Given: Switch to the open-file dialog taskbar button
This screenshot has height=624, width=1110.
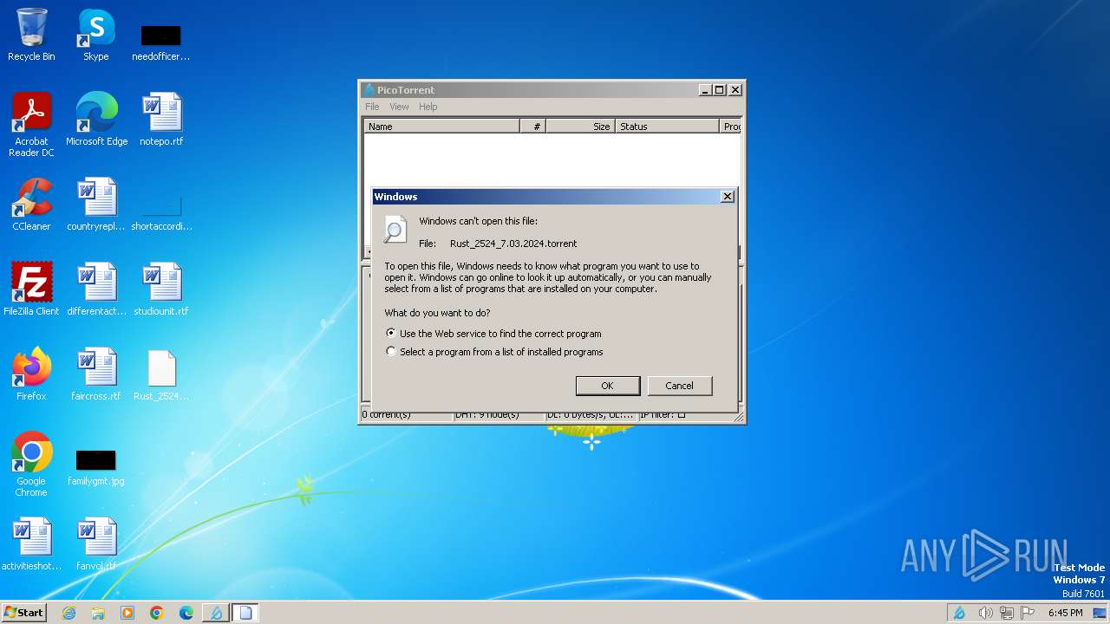Looking at the screenshot, I should (x=245, y=613).
